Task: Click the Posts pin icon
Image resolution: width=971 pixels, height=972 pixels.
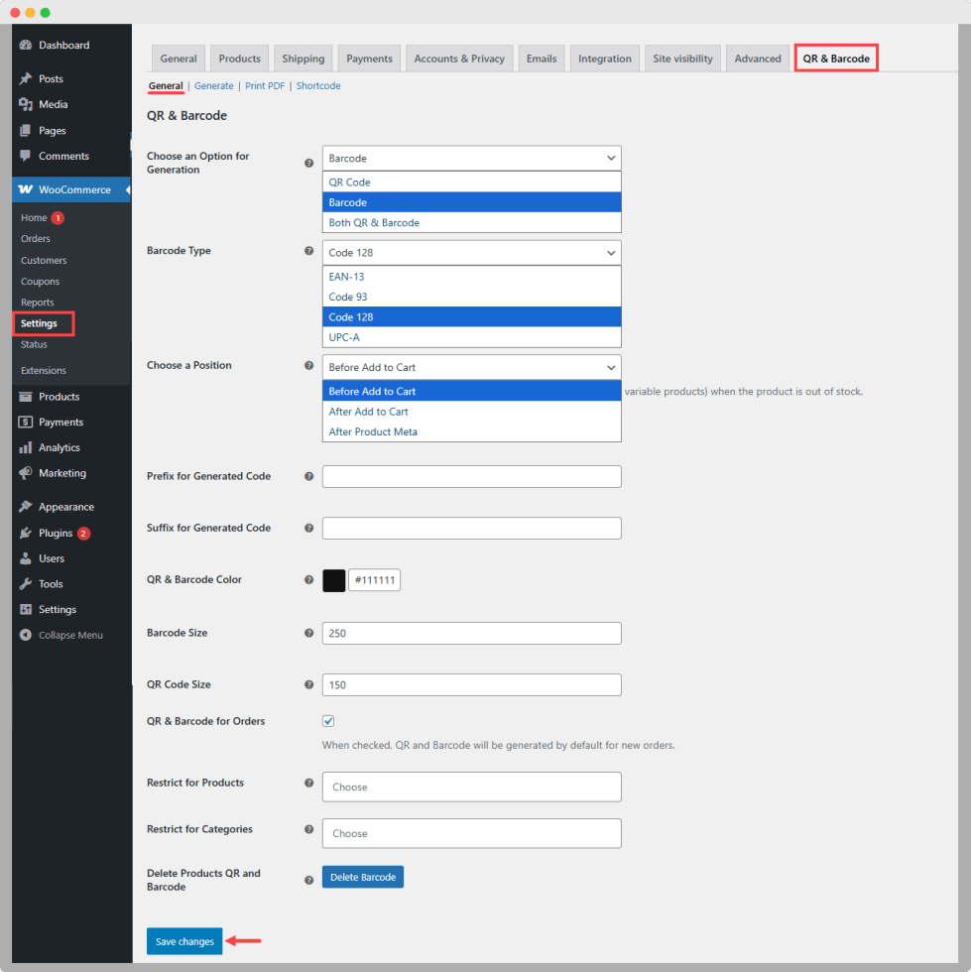Action: click(x=26, y=78)
